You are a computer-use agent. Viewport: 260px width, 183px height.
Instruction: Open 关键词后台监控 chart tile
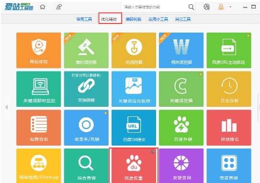click(134, 89)
